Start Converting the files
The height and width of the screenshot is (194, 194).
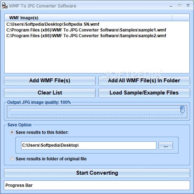(97, 173)
